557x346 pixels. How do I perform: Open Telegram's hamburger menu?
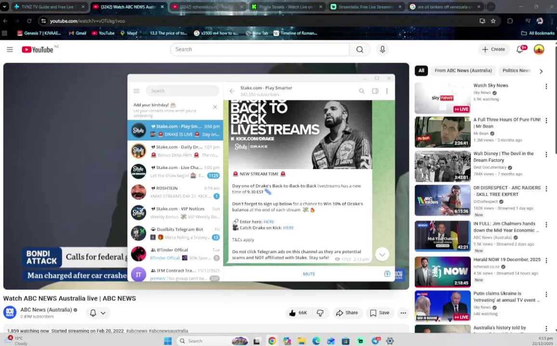point(136,91)
